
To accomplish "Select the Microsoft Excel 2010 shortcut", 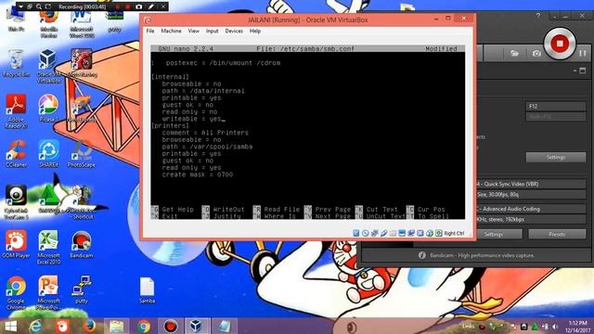I will pos(48,248).
